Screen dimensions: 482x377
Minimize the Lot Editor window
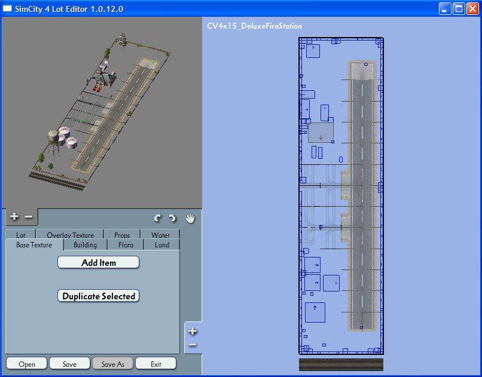(x=444, y=8)
